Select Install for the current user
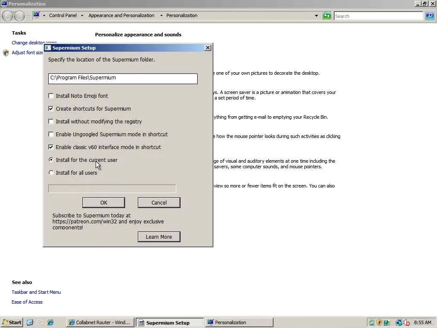The image size is (437, 328). [x=51, y=160]
